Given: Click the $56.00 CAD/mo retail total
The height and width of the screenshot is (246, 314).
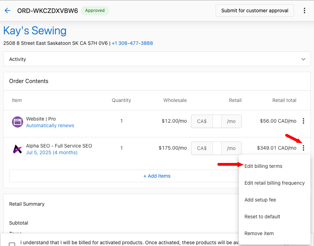Looking at the screenshot, I should point(278,121).
